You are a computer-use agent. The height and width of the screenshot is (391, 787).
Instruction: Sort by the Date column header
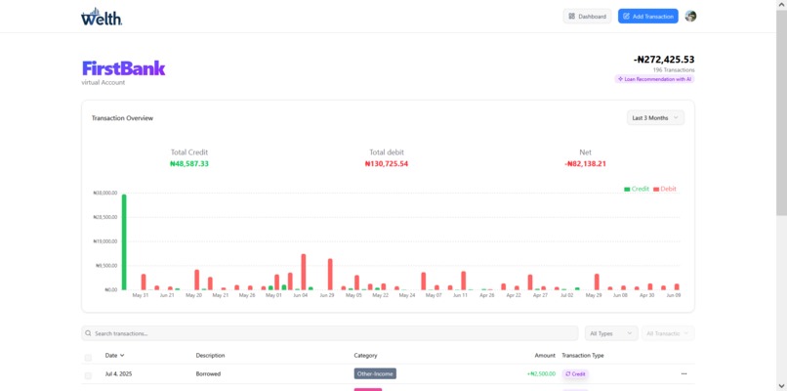click(x=114, y=355)
